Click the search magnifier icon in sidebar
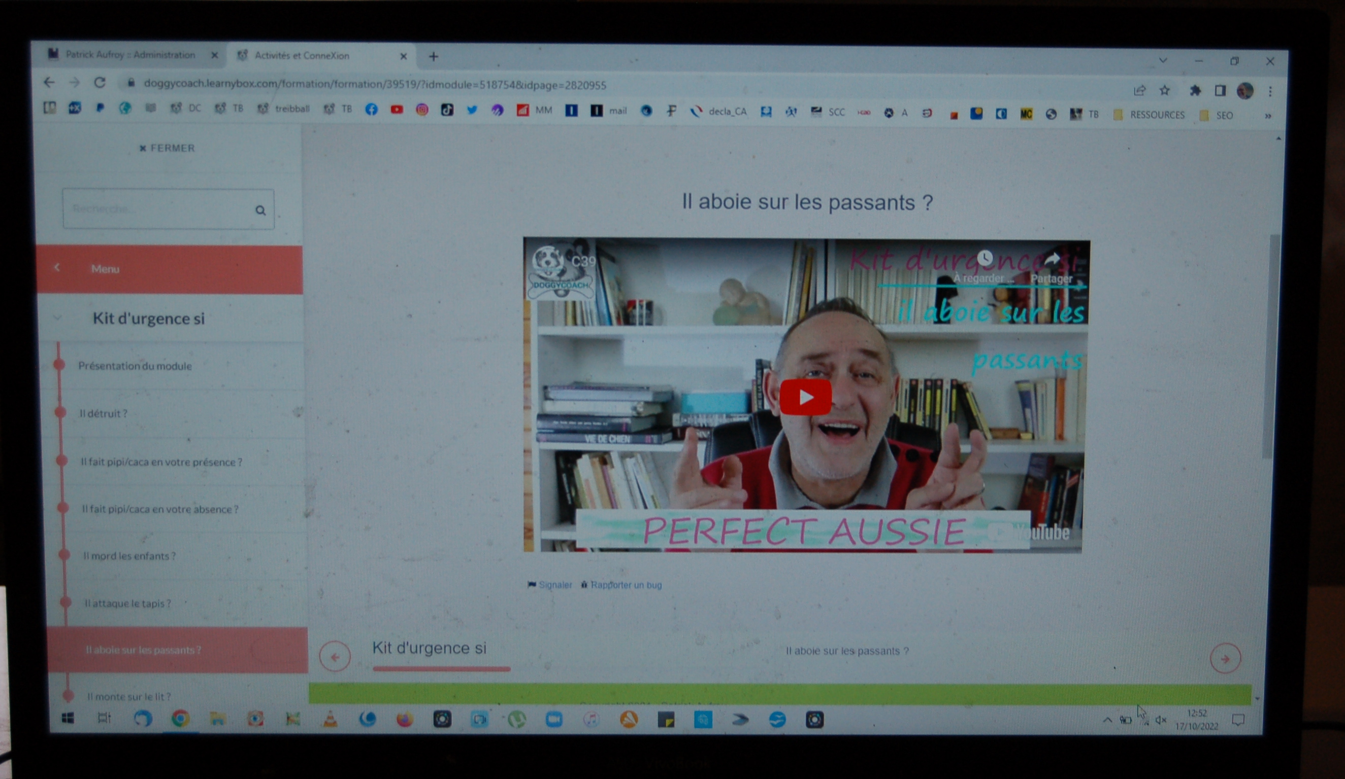 click(260, 210)
